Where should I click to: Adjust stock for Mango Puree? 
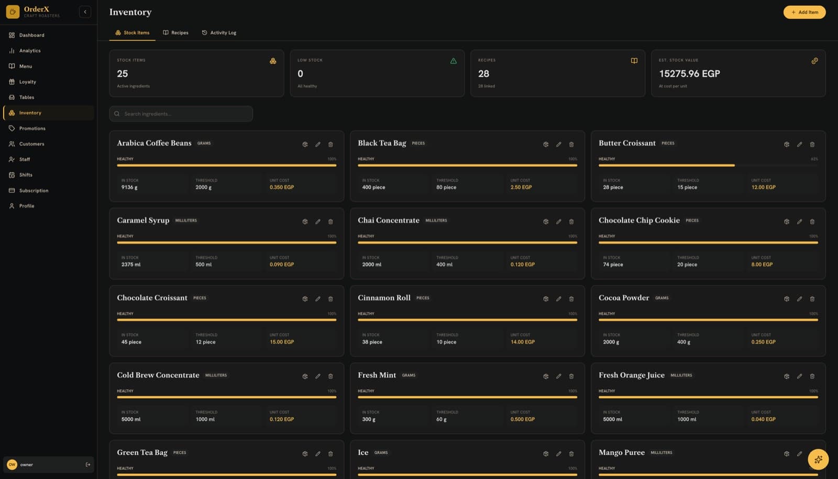tap(787, 454)
